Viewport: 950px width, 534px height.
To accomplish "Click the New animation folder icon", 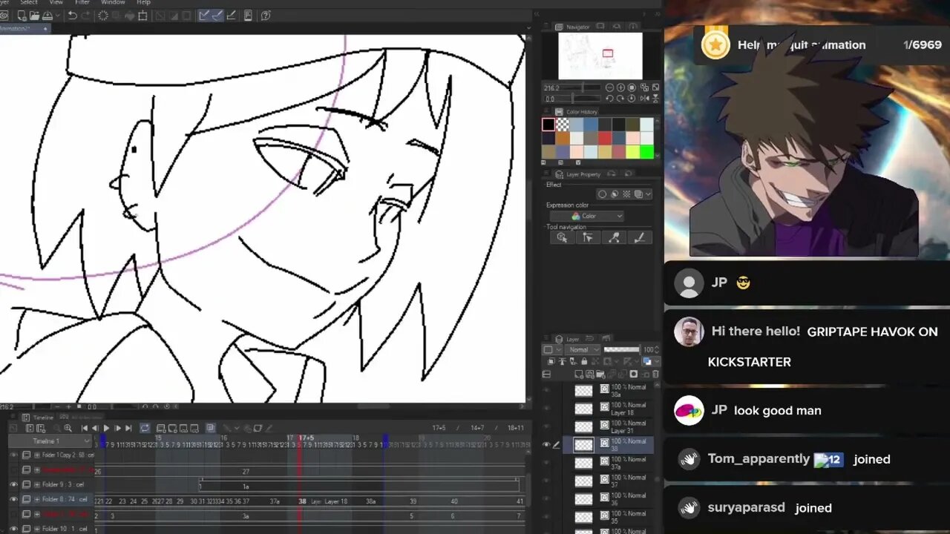I will [x=161, y=428].
